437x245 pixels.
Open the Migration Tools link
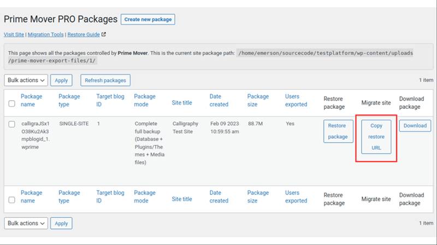pyautogui.click(x=45, y=34)
